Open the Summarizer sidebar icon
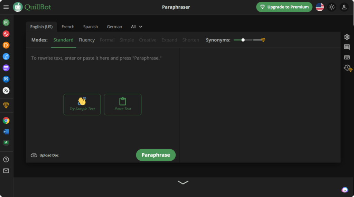Viewport: 354px width, 197px height. tap(6, 68)
